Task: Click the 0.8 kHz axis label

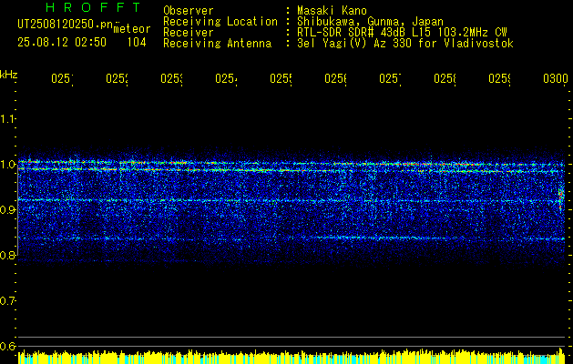Action: point(7,255)
